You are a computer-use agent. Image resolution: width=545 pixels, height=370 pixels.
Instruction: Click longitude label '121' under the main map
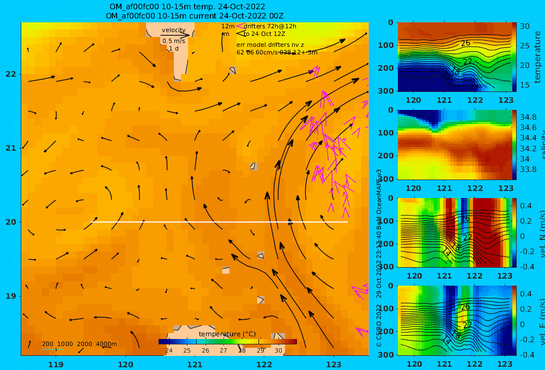click(x=195, y=365)
